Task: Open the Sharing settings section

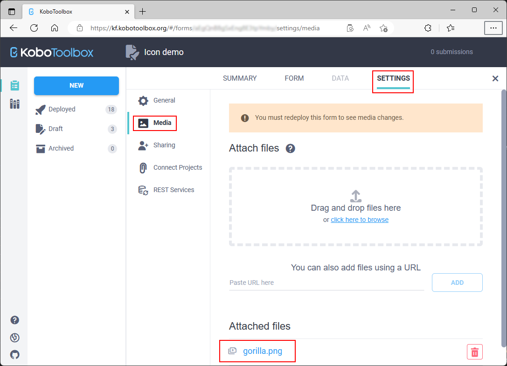Action: tap(164, 145)
